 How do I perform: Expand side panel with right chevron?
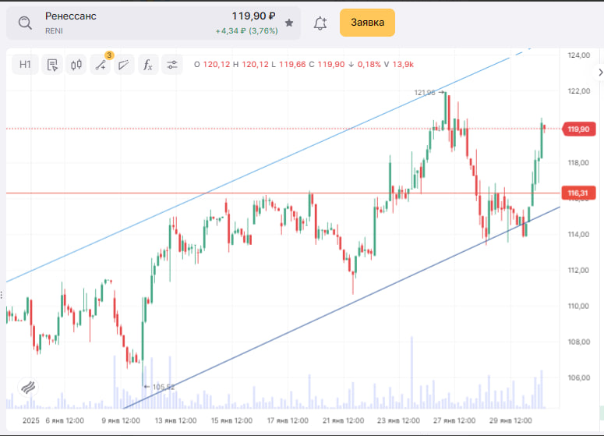click(x=600, y=73)
